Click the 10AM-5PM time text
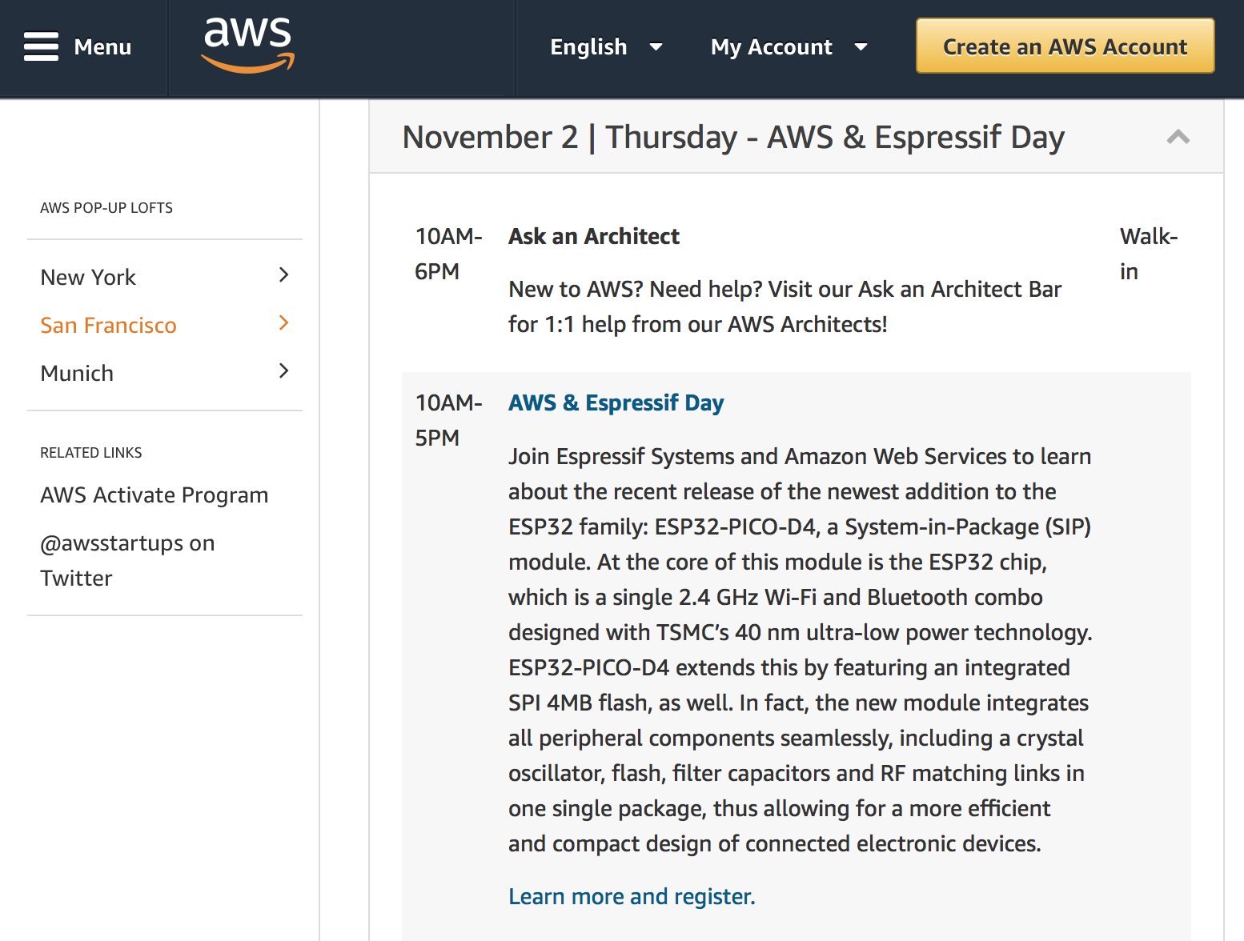The width and height of the screenshot is (1244, 941). tap(448, 420)
